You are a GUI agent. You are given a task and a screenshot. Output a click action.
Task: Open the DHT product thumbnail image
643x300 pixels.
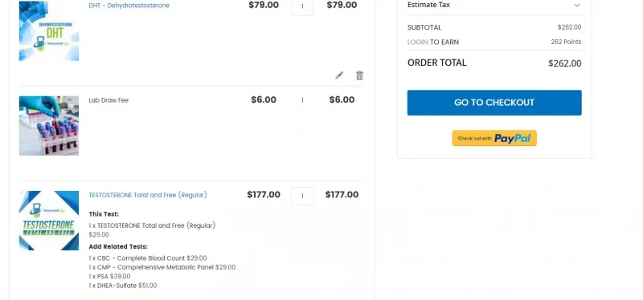(x=49, y=30)
